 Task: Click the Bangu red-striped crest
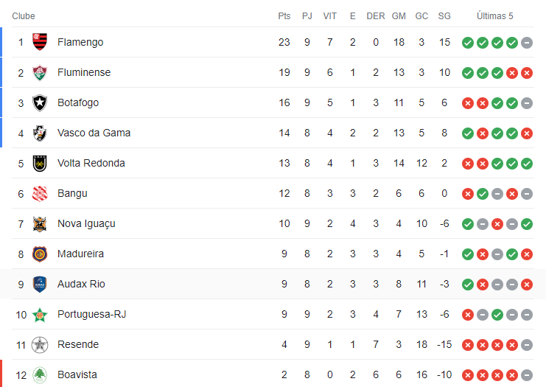point(40,194)
